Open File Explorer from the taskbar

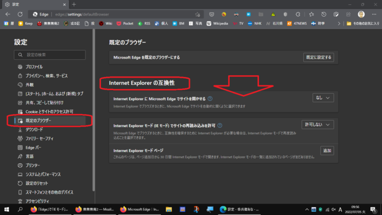(169, 210)
